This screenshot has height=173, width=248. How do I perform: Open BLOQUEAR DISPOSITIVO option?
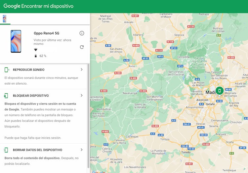(31, 96)
